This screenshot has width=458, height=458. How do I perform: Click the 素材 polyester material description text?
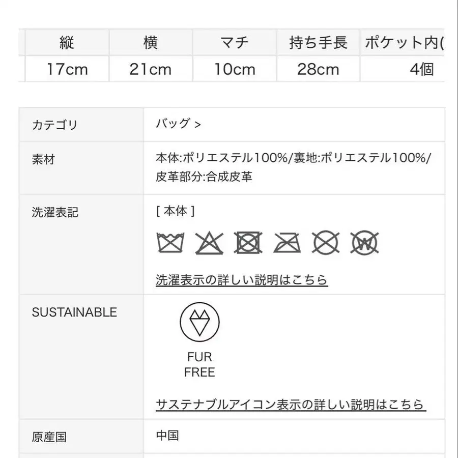[294, 167]
